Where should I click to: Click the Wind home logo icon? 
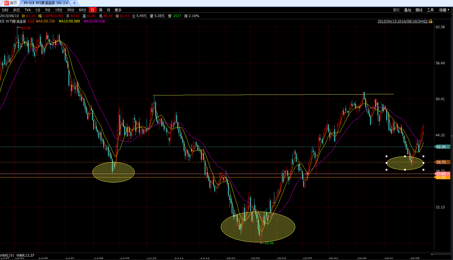(x=6, y=3)
